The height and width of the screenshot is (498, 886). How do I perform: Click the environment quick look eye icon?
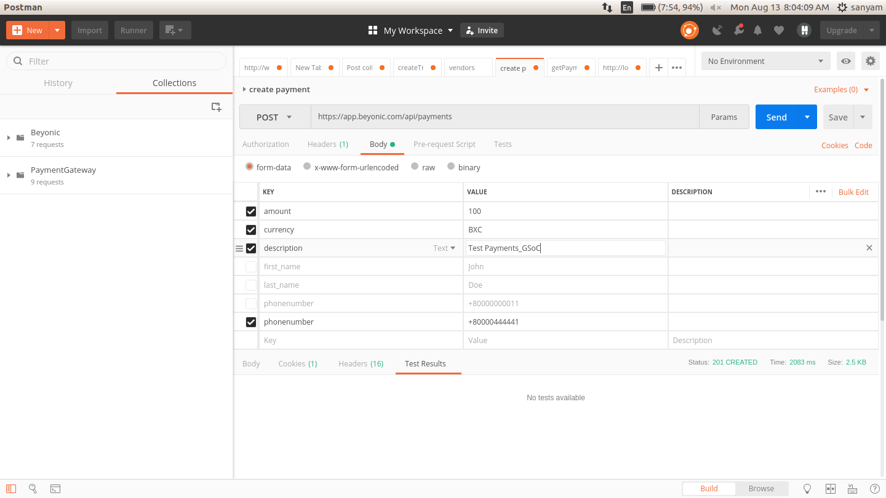(847, 61)
